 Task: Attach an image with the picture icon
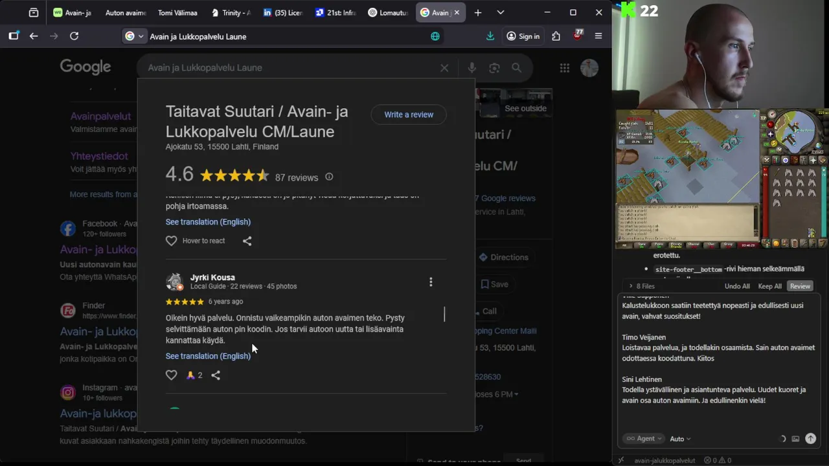pyautogui.click(x=795, y=439)
